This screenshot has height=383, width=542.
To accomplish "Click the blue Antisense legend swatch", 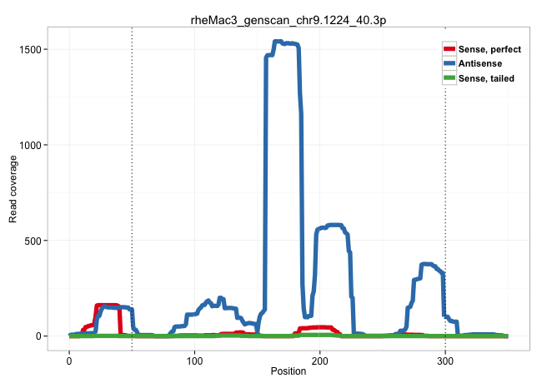I will tap(449, 63).
